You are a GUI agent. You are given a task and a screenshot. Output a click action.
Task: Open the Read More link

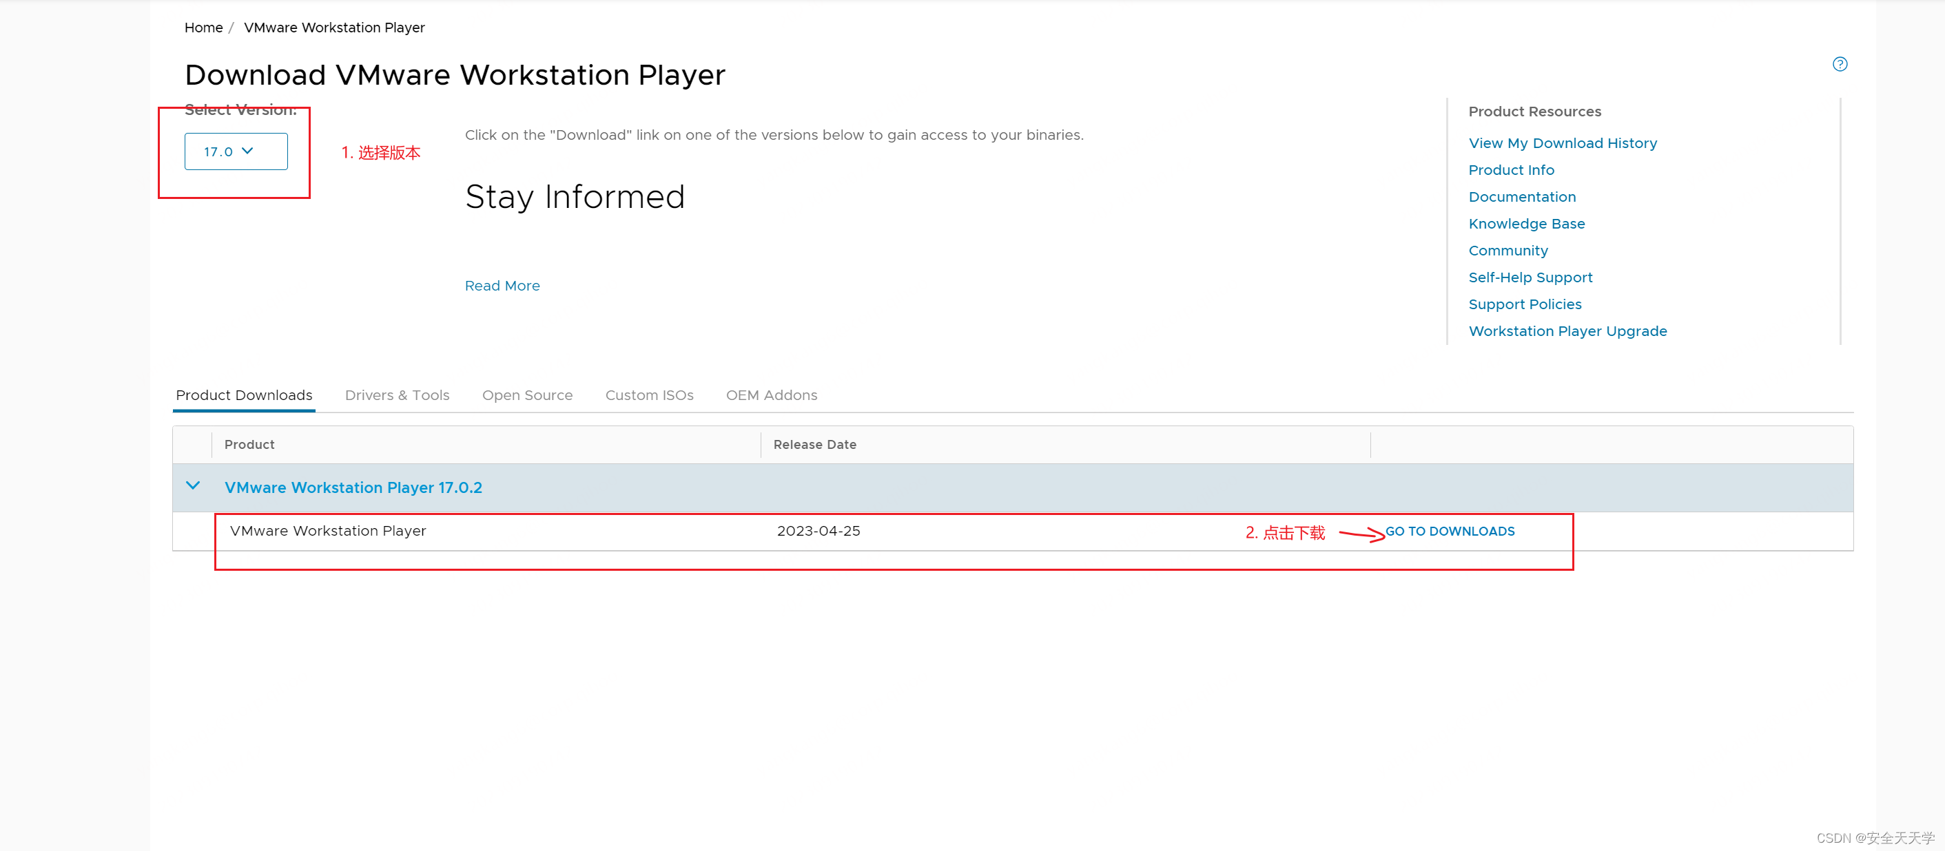click(502, 286)
